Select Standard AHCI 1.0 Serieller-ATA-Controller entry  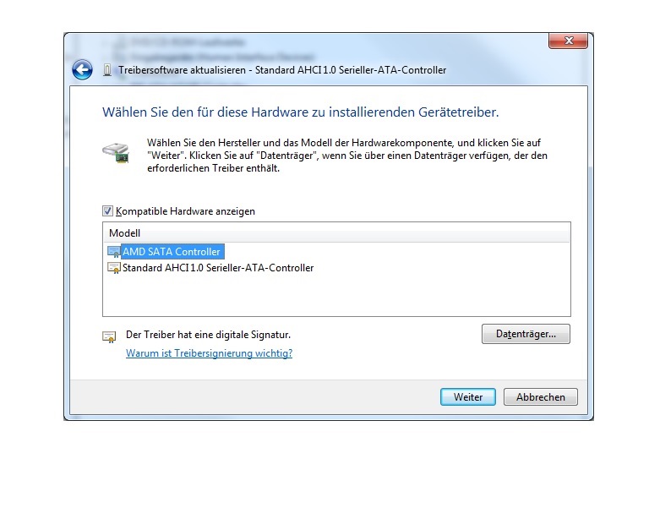click(x=218, y=268)
